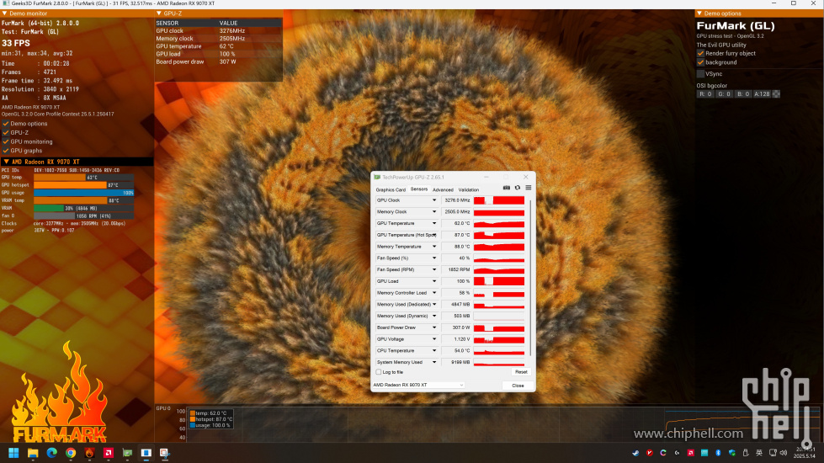Click the OSI bgcolor picker icon

(776, 94)
